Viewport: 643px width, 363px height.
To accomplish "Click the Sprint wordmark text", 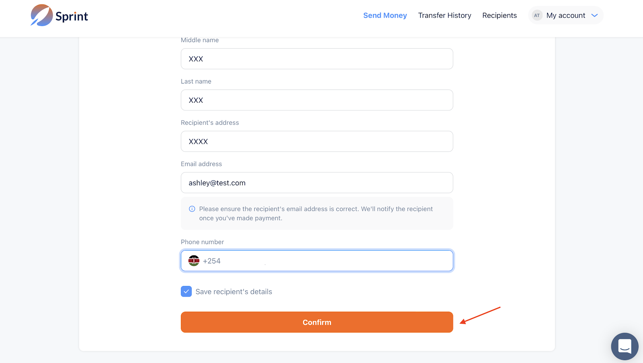I will [72, 16].
